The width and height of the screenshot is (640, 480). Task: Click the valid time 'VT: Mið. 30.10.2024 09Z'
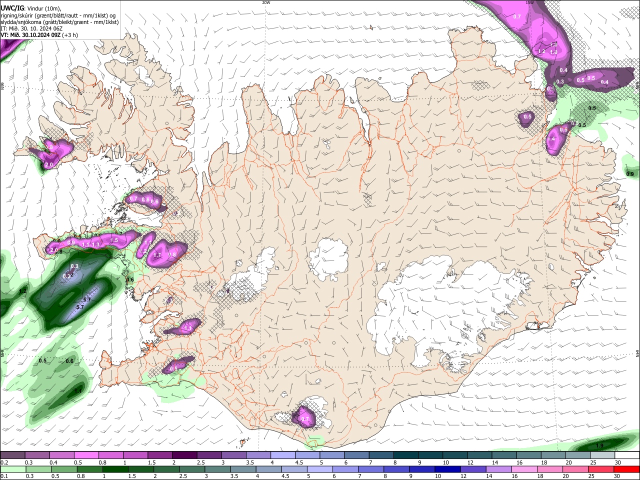(x=30, y=35)
